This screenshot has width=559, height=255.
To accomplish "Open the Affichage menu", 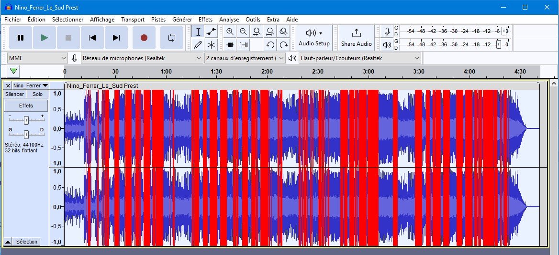I will [102, 20].
